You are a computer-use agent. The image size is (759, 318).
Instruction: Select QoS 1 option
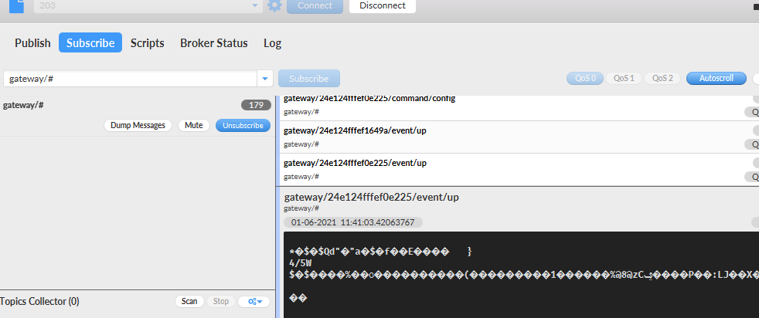pyautogui.click(x=623, y=78)
